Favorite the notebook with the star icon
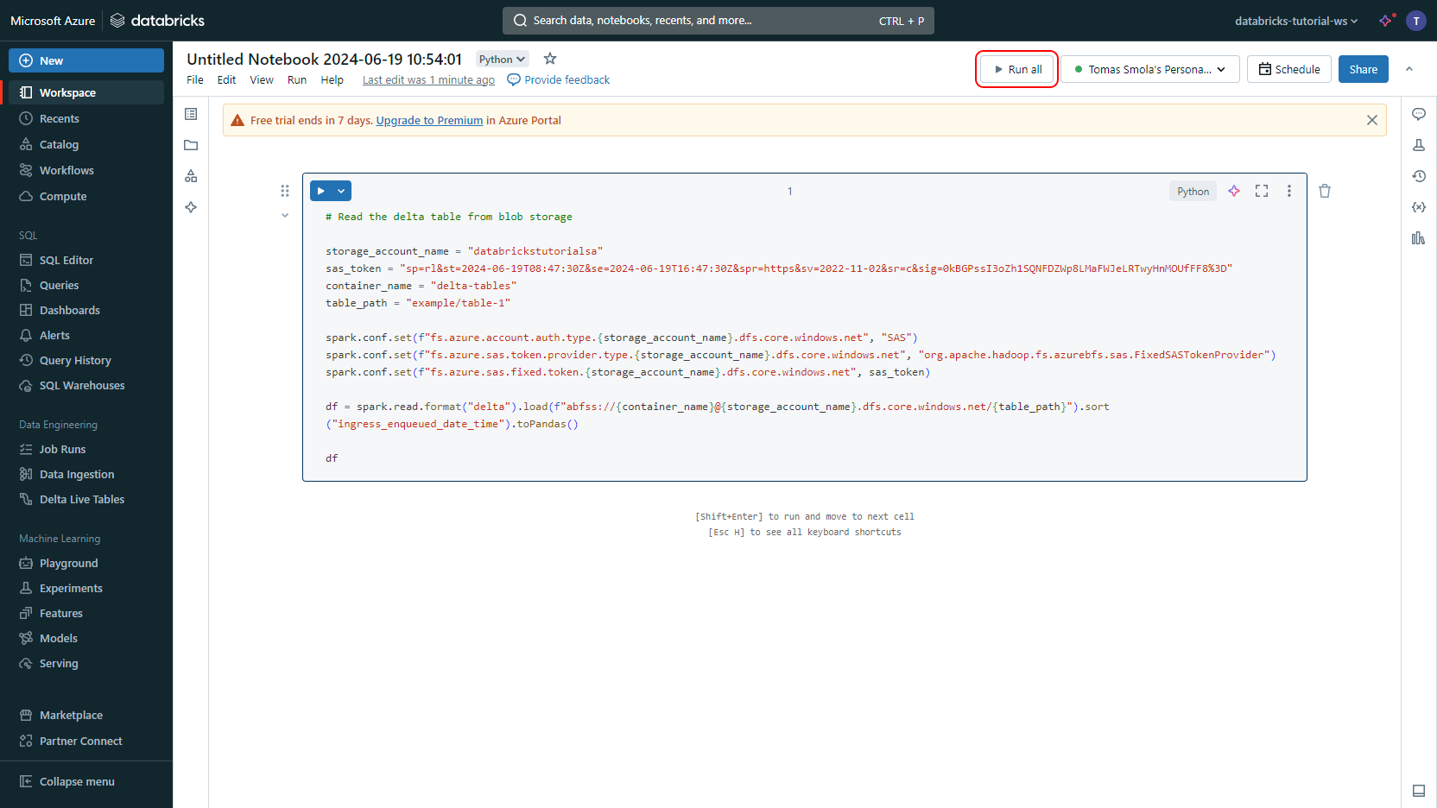This screenshot has height=808, width=1437. (x=550, y=59)
